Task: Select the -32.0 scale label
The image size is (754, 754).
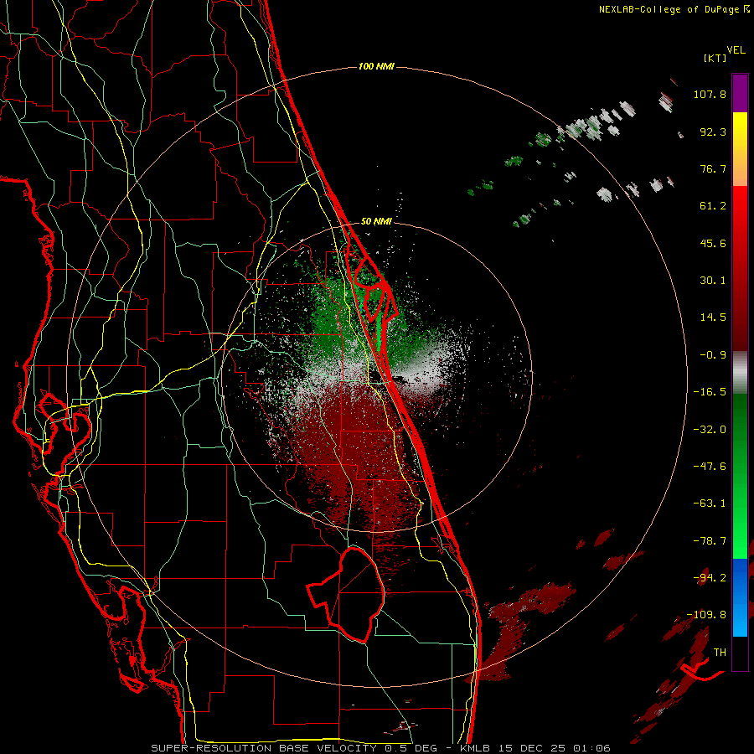Action: 710,430
